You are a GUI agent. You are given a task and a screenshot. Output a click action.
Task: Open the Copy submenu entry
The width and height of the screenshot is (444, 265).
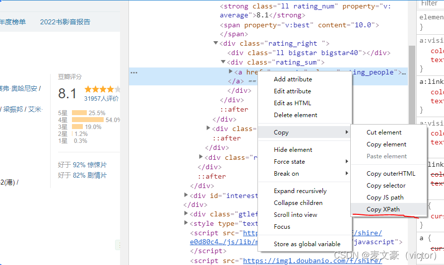(305, 132)
